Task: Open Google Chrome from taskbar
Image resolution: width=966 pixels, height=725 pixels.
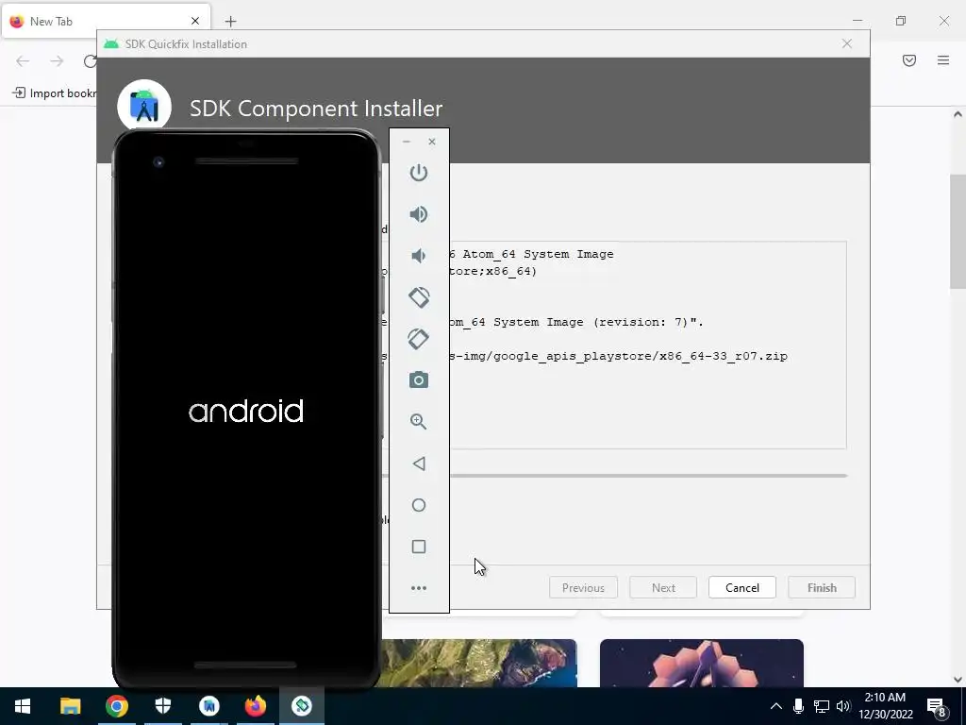Action: point(116,706)
